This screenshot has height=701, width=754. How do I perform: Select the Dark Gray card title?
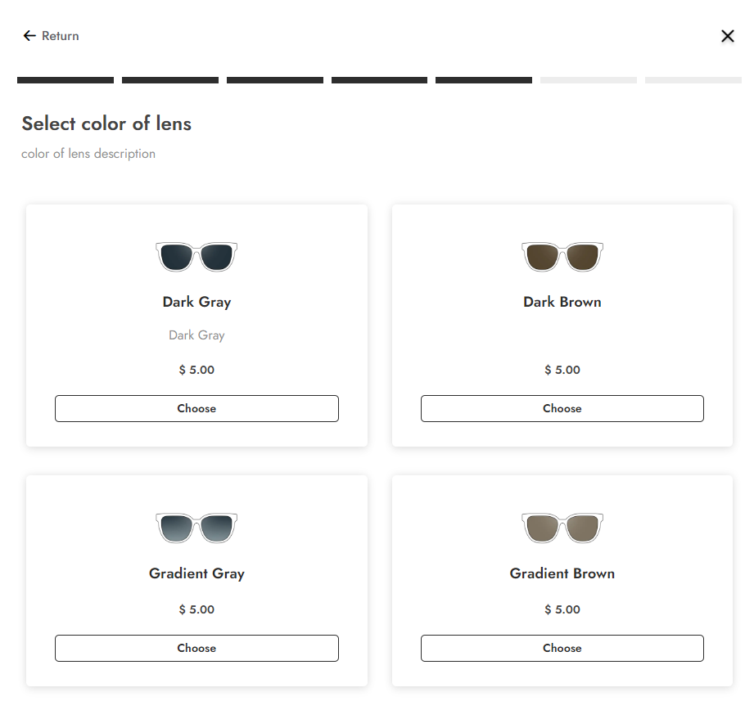coord(196,302)
